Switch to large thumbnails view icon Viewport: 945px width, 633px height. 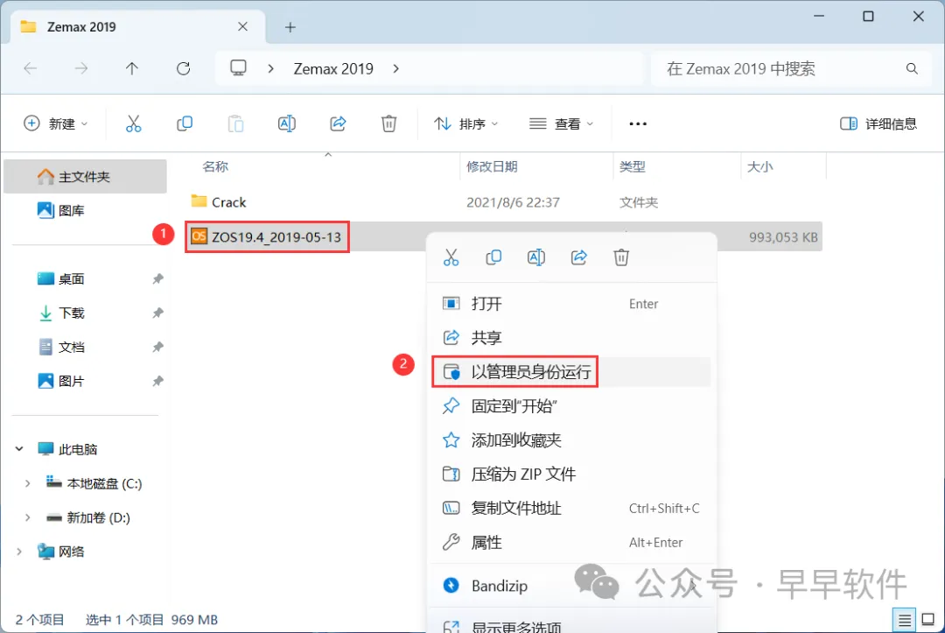pos(928,619)
